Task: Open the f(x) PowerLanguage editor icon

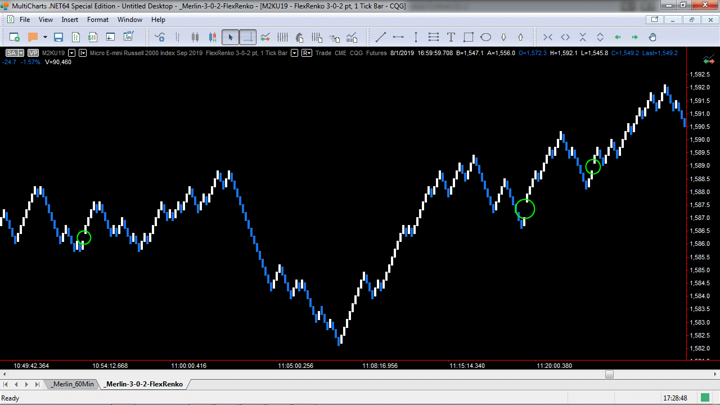Action: [x=128, y=37]
